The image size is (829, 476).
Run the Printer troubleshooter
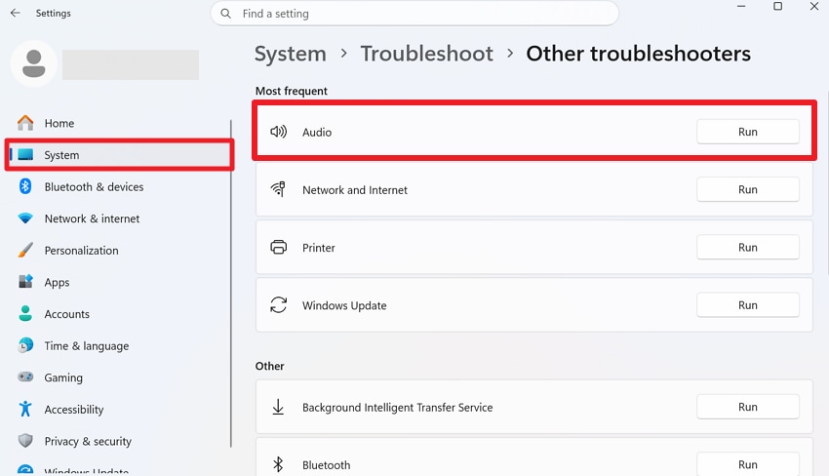coord(748,247)
